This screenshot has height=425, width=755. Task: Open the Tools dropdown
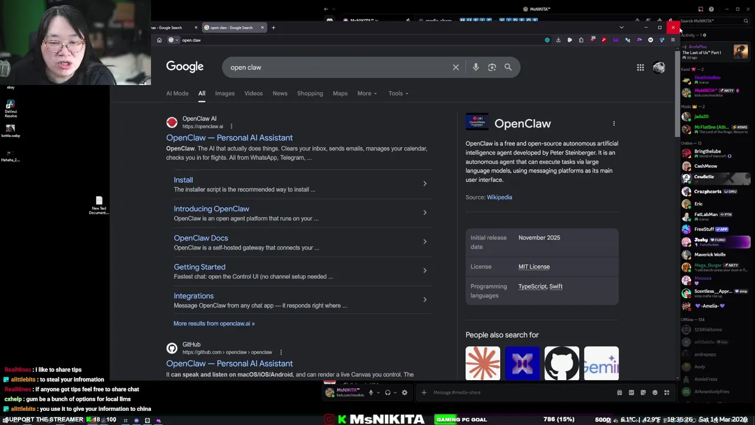pos(398,93)
